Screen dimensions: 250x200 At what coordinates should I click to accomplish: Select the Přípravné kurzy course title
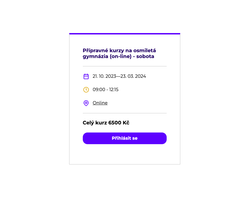(119, 53)
